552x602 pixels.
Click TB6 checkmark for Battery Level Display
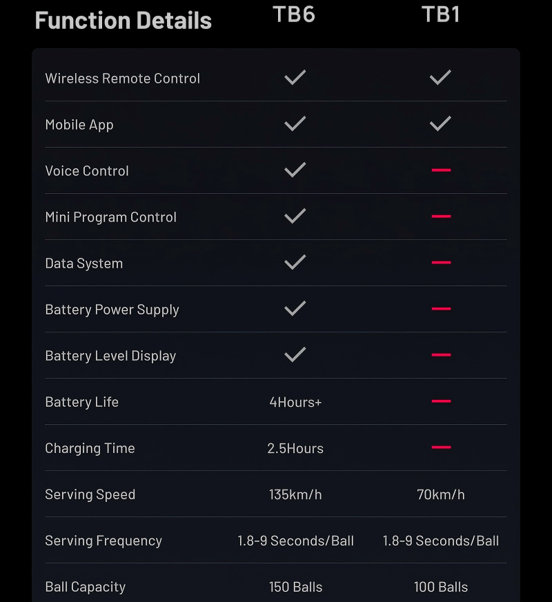(295, 355)
